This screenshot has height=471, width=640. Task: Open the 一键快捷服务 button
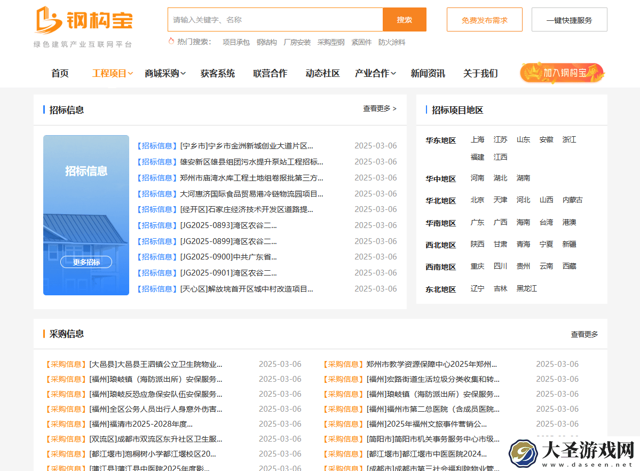click(x=570, y=20)
